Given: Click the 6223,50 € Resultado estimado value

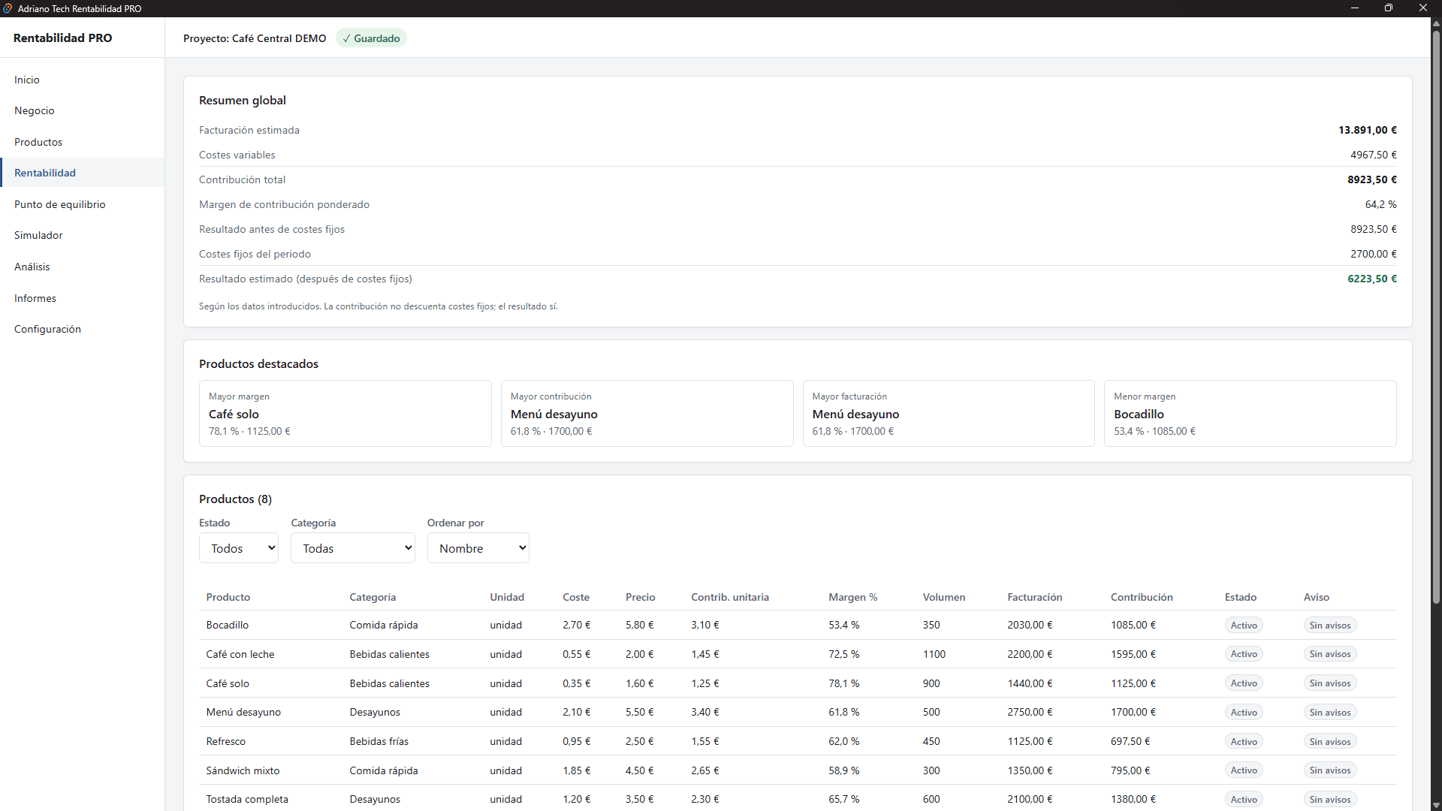Looking at the screenshot, I should pos(1372,279).
